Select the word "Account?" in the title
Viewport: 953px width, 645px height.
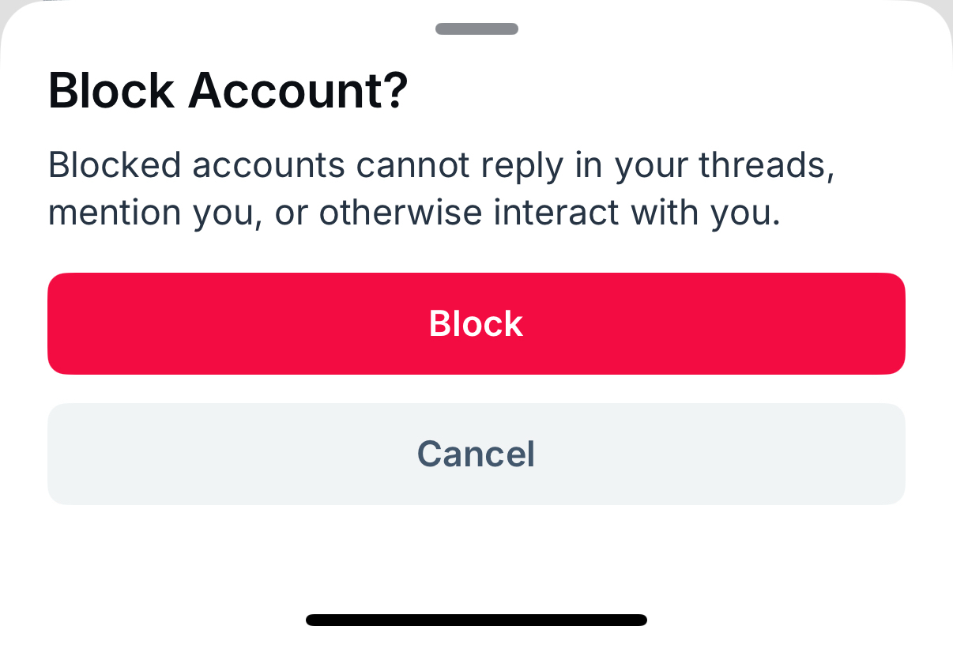click(298, 91)
